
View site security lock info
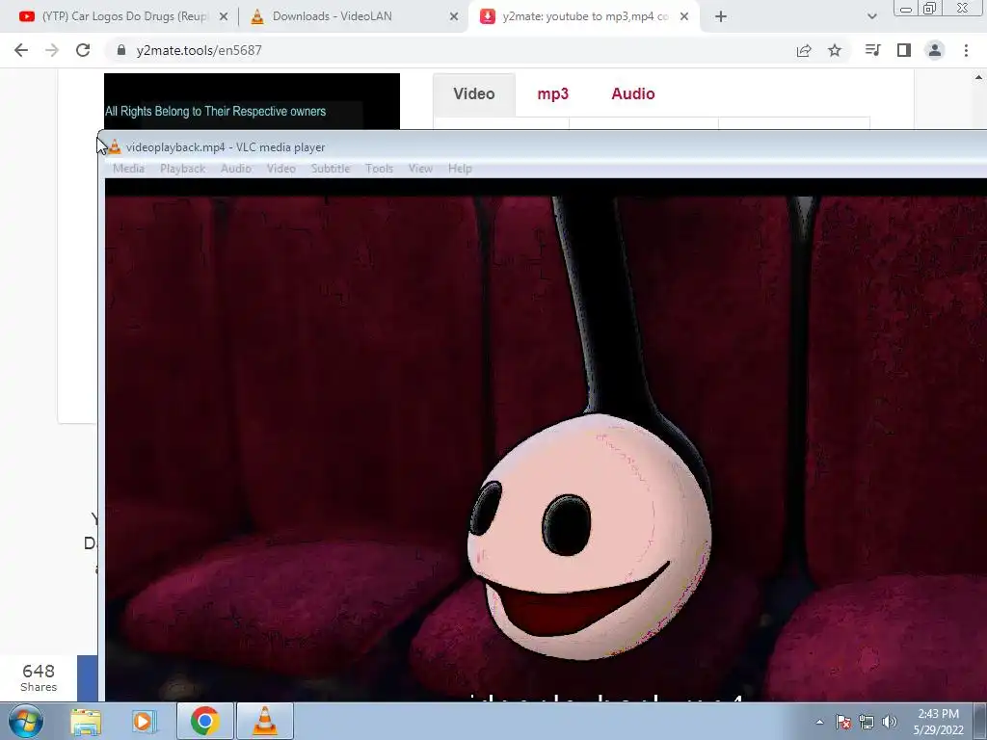click(121, 50)
